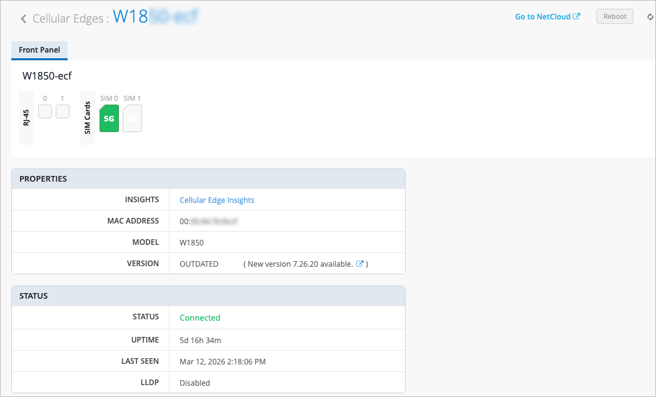Go back using the left chevron arrow

pos(24,18)
